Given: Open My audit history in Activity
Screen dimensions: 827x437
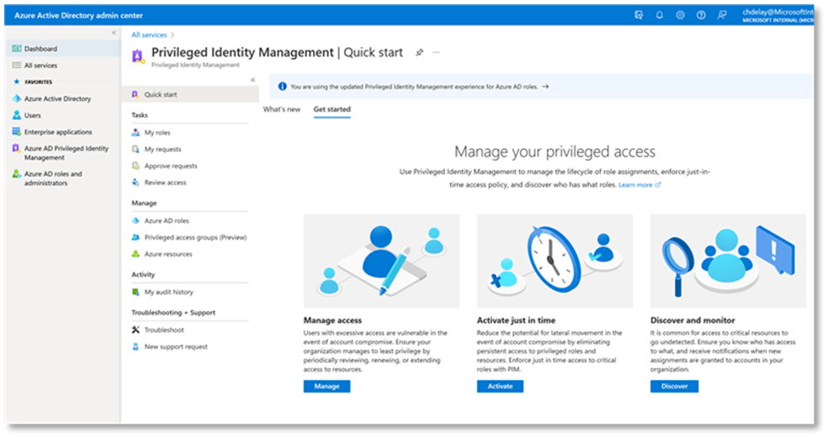Looking at the screenshot, I should coord(168,292).
